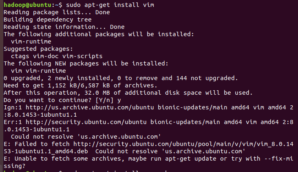
Task: Click the 'ctags vim-doc vim-scripts' suggested packages line
Action: (57, 57)
